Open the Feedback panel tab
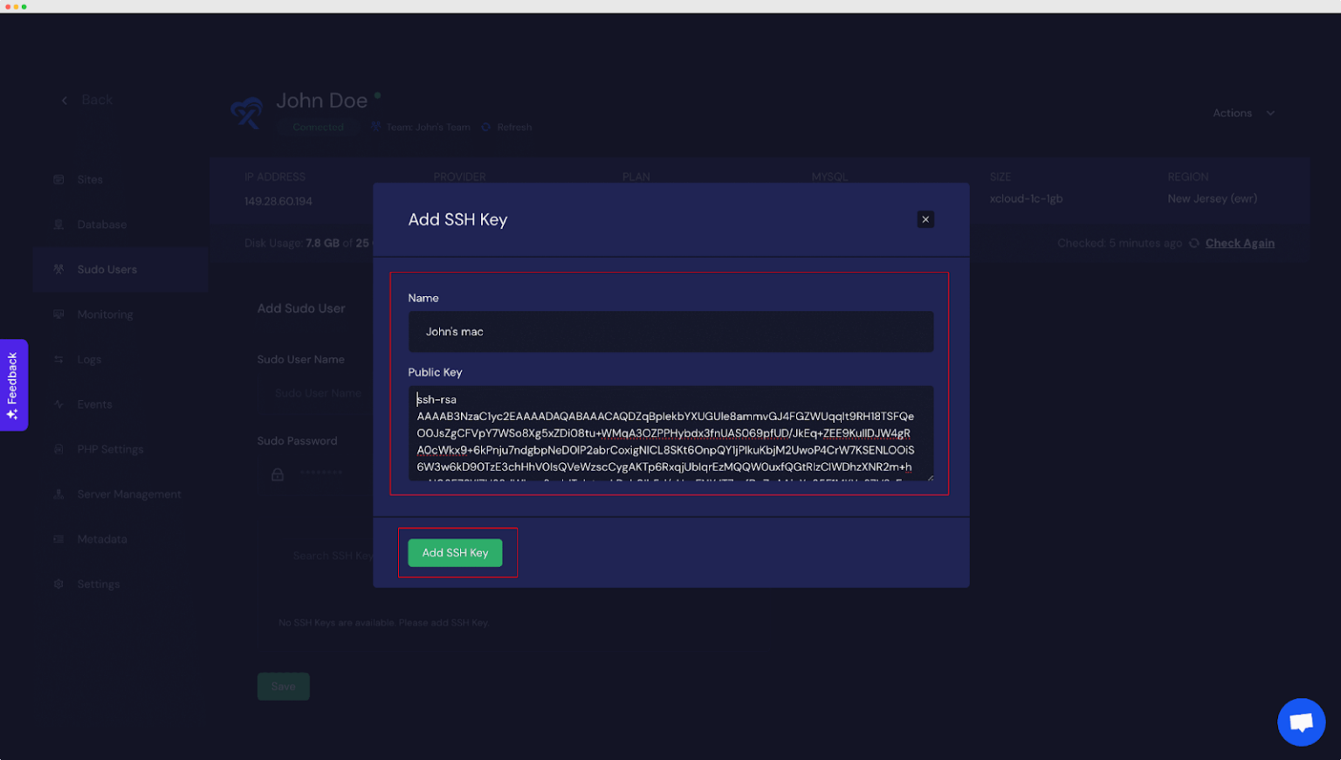The image size is (1341, 760). 13,385
